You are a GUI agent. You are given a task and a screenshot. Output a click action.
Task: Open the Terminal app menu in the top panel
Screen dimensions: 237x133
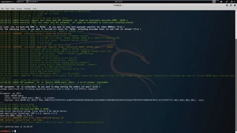point(32,1)
